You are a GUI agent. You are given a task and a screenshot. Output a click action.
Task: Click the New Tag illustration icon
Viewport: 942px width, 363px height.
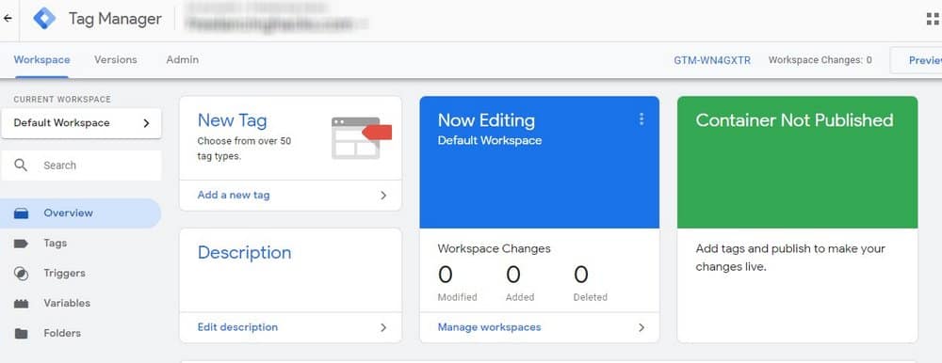pos(361,138)
